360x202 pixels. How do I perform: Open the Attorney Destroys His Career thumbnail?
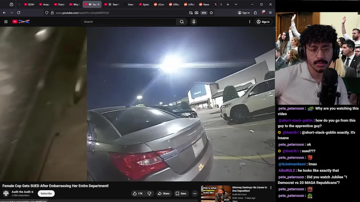pyautogui.click(x=216, y=194)
